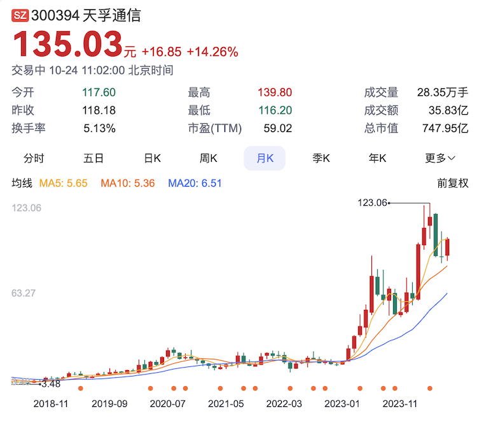Screen dimensions: 477x421
Task: Click the 成交量 value 28.35万手
Action: click(443, 92)
